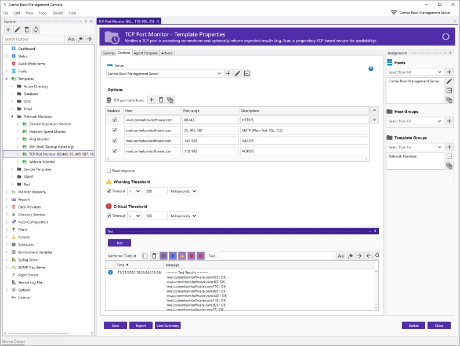Uncheck Enabled for IMAP/S port row
The image size is (460, 346).
(115, 141)
